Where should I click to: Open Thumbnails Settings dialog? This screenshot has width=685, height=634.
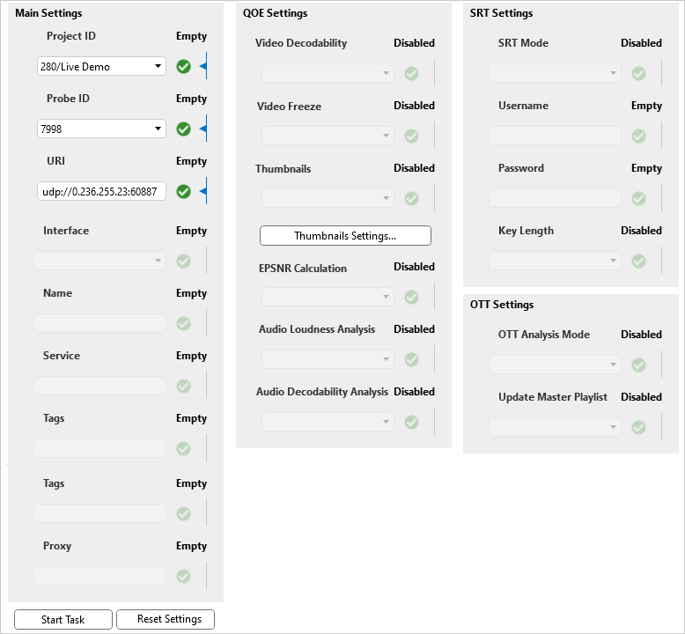pyautogui.click(x=345, y=235)
